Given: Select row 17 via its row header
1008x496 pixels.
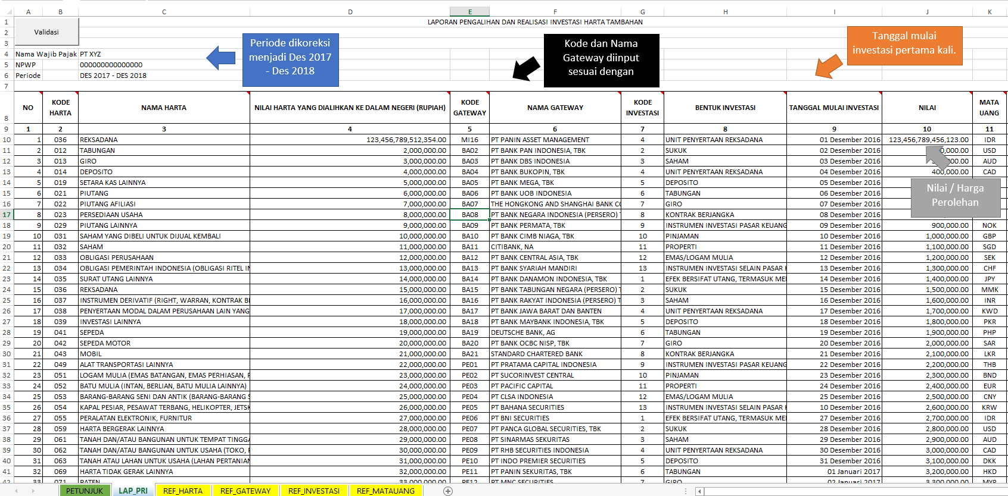Looking at the screenshot, I should (7, 215).
